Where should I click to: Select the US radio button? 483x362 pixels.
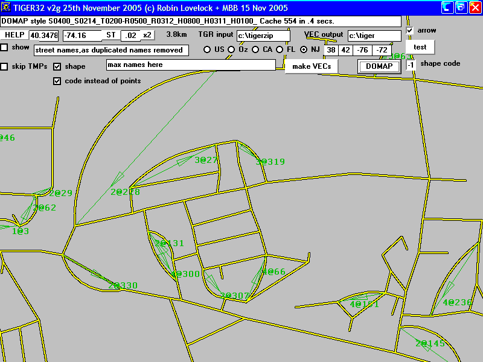(x=207, y=49)
